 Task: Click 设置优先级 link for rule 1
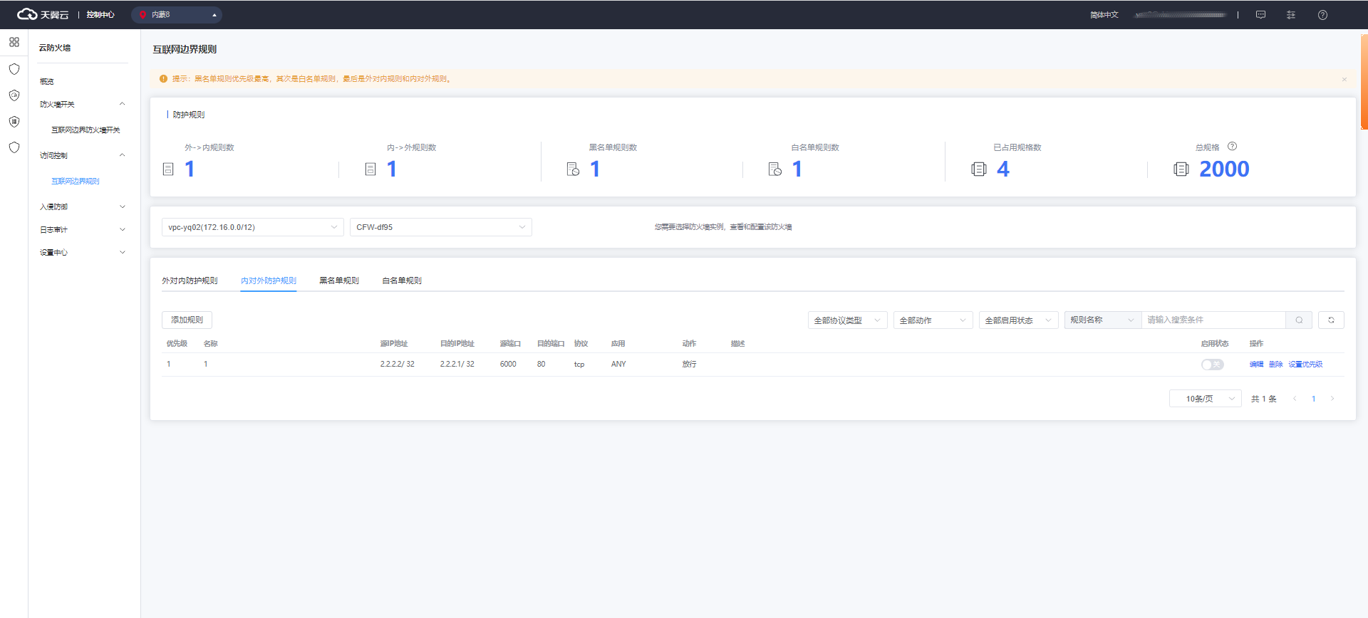(1305, 365)
